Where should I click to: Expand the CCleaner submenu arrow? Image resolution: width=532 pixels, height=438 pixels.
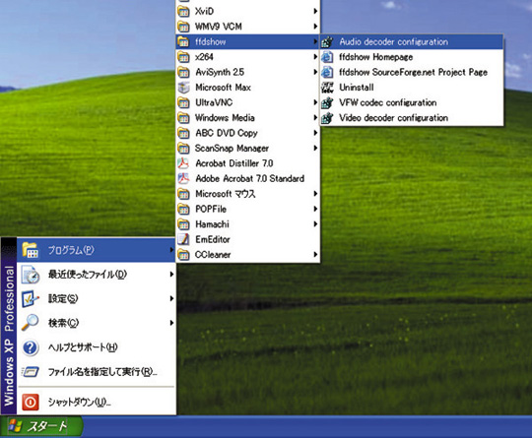coord(315,254)
